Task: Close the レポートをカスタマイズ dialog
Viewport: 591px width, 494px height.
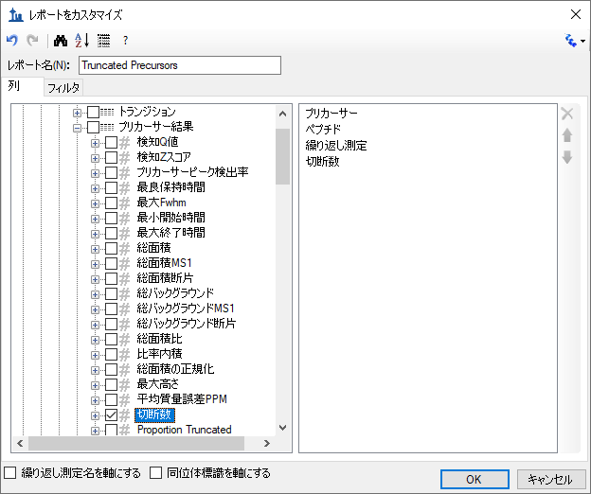Action: (576, 15)
